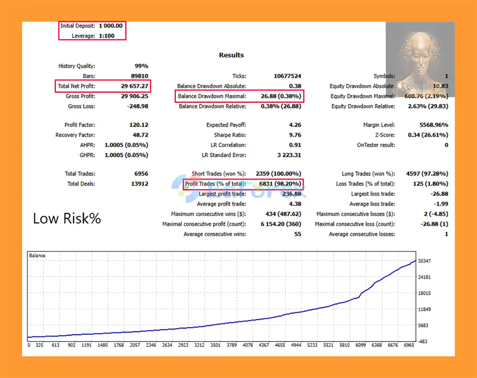Screen dimensions: 477x378
Task: Select the Profit Factor value 120.12
Action: [139, 125]
